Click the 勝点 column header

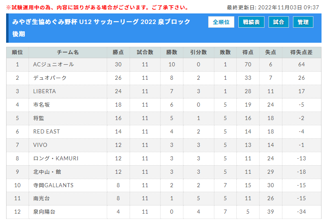(118, 52)
